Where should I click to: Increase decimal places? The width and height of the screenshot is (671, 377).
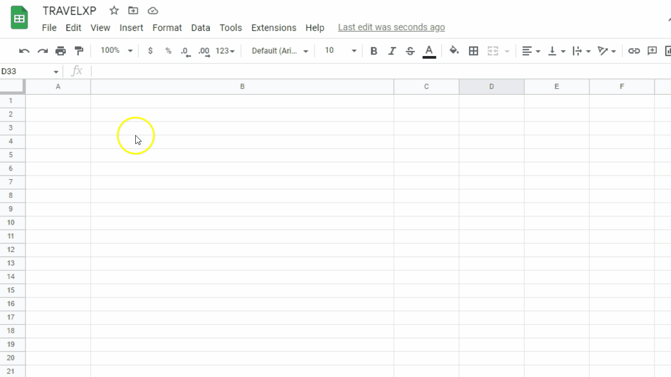pos(204,51)
